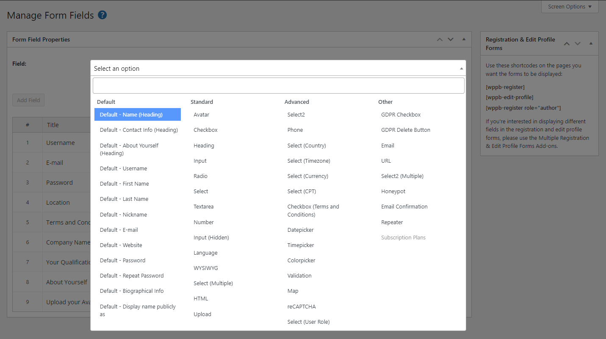Move Form Field Properties panel down arrow
Image resolution: width=606 pixels, height=339 pixels.
(x=451, y=39)
